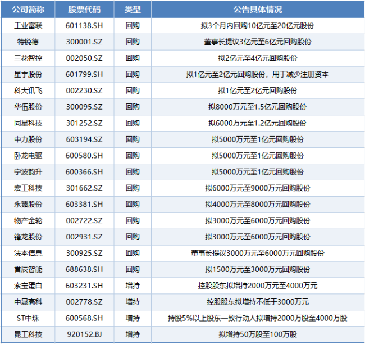Select company name 星宇股份
The width and height of the screenshot is (365, 344).
28,74
